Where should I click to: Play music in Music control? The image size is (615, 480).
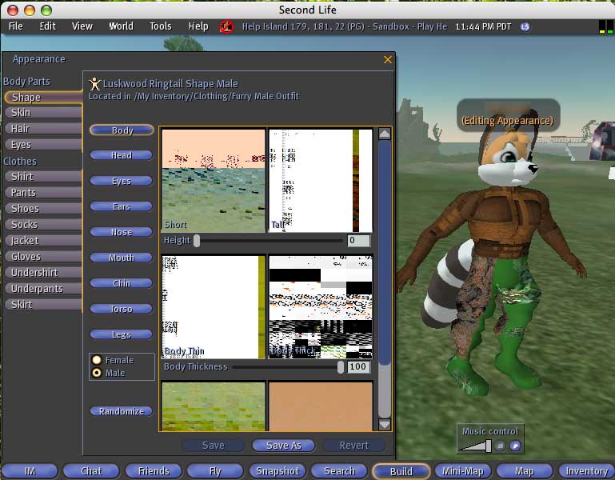[515, 446]
